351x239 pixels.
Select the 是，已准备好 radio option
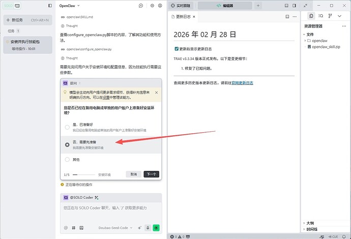[x=67, y=127]
